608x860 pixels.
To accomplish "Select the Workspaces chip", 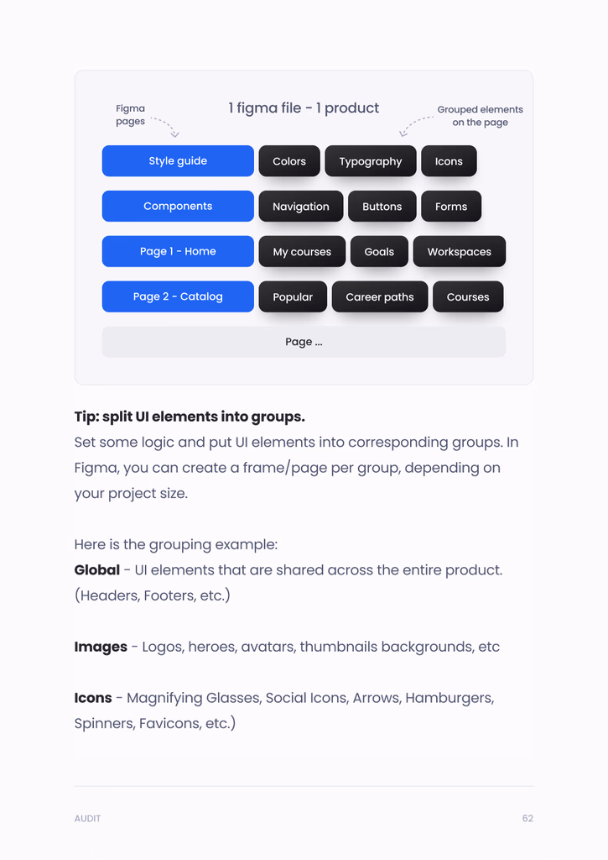I will pos(460,252).
